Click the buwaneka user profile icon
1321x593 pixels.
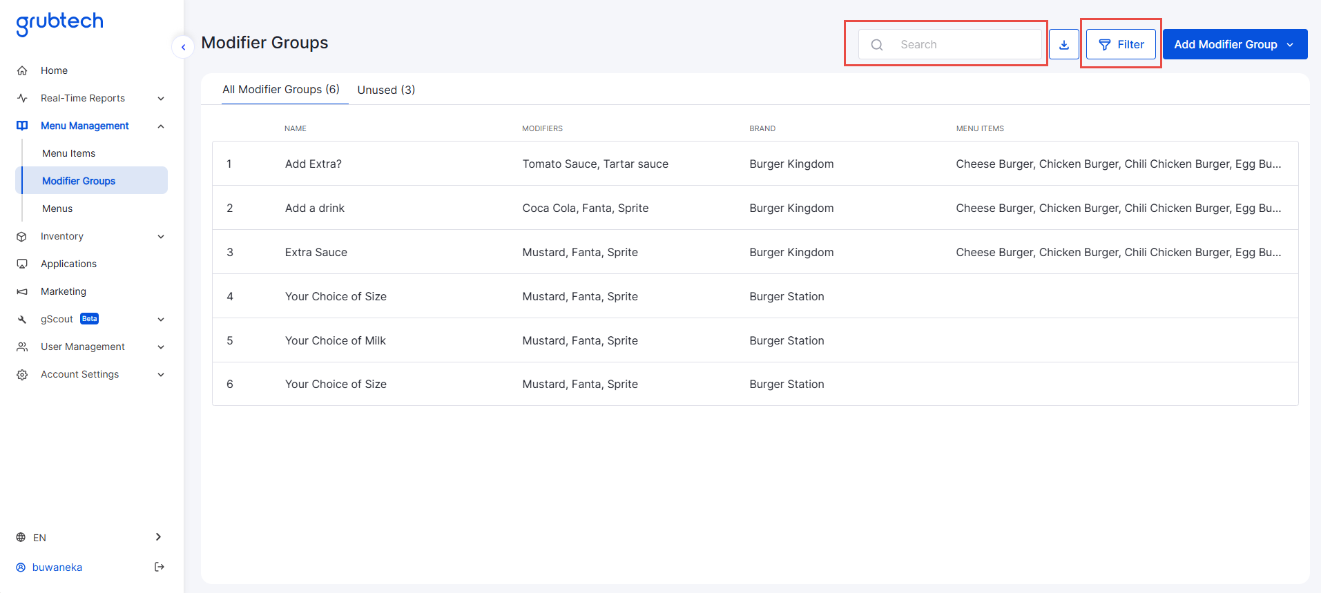click(x=21, y=567)
